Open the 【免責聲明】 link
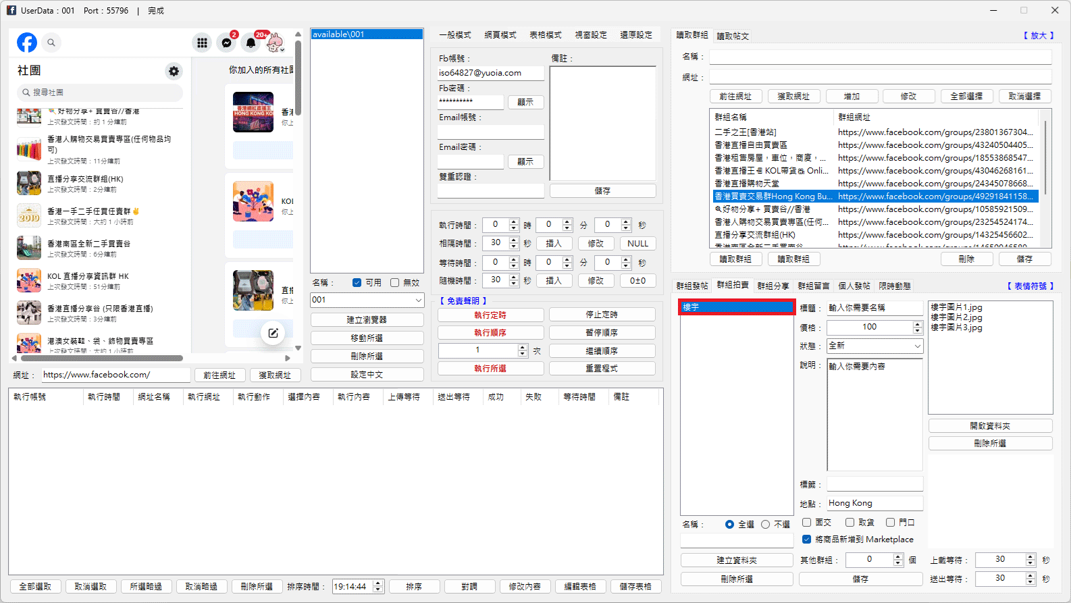 (463, 301)
